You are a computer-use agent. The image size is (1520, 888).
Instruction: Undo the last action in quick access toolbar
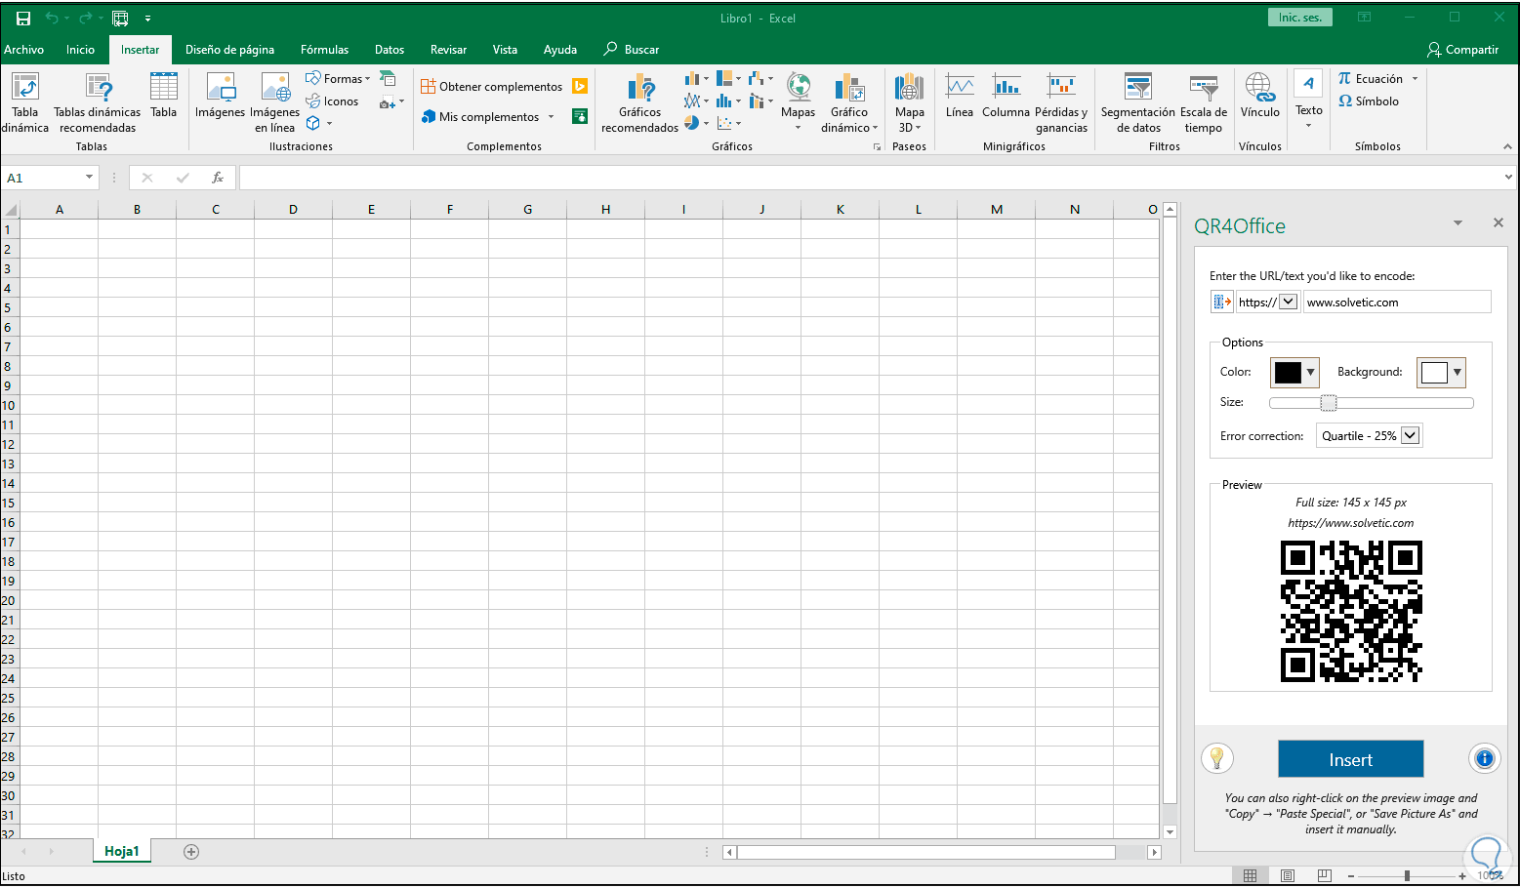tap(52, 19)
